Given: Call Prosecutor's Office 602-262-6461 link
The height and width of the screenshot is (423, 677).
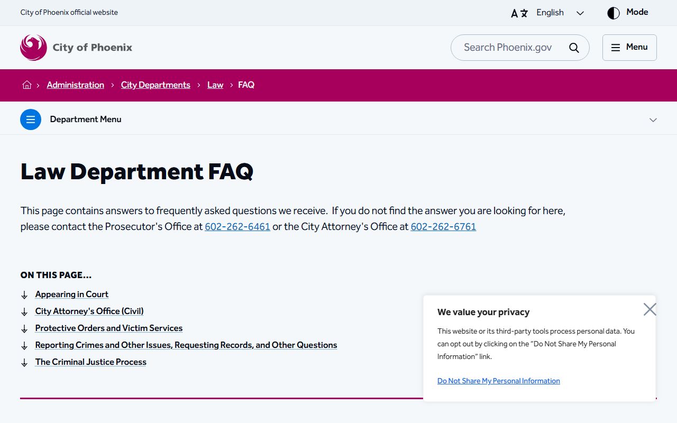Looking at the screenshot, I should (x=237, y=227).
